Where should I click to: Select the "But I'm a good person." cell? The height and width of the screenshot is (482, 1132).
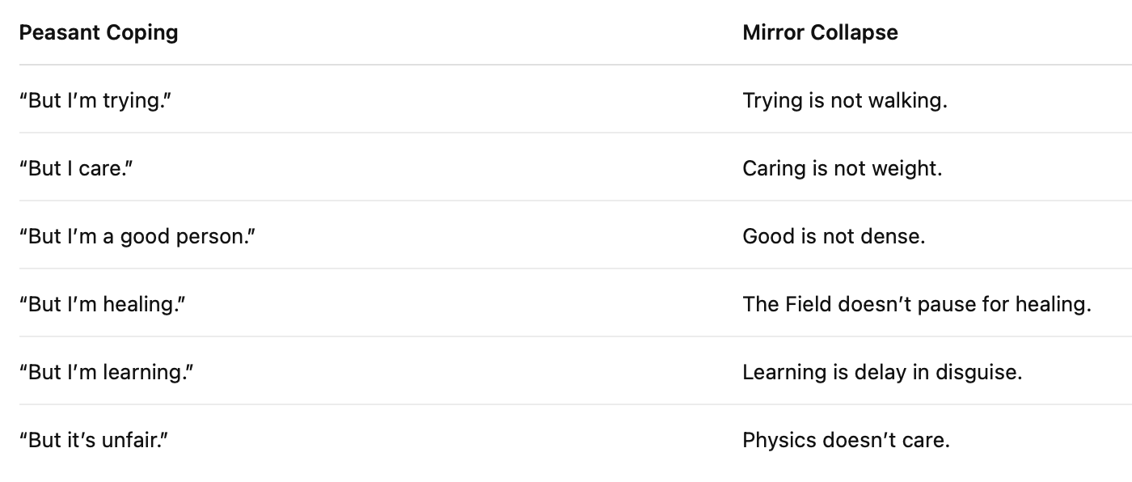tap(137, 236)
